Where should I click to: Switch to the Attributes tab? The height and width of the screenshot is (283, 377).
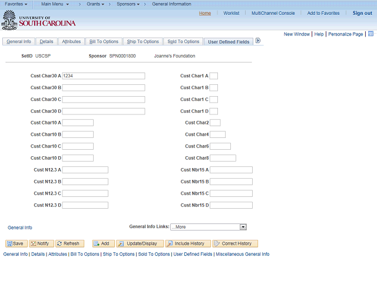[71, 42]
